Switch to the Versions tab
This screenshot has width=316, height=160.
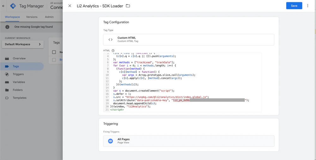point(32,17)
